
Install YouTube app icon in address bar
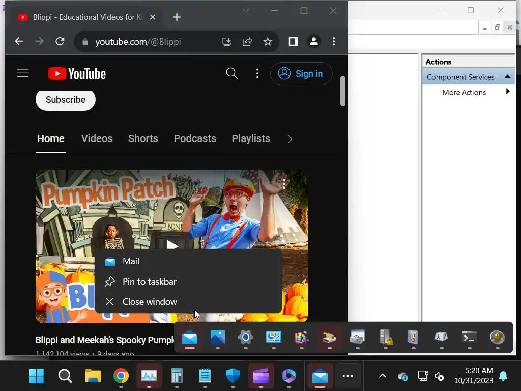pos(227,42)
